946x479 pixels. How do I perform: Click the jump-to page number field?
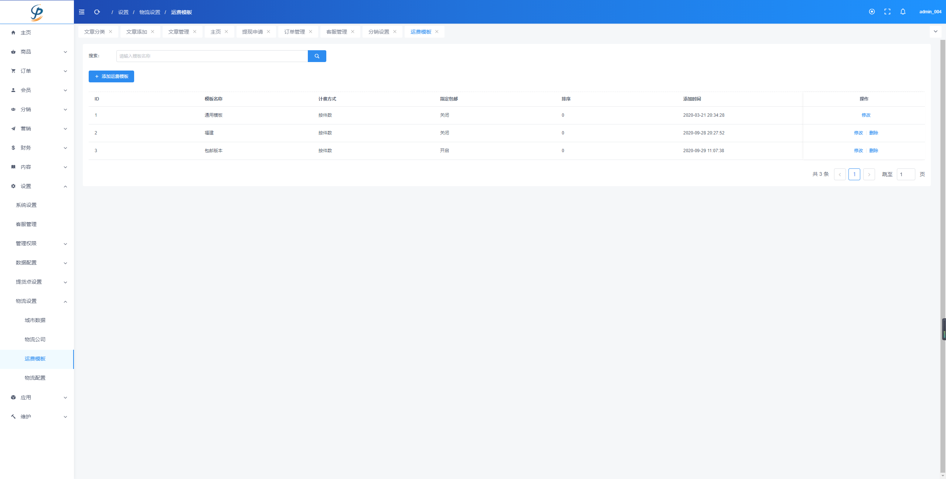pos(906,174)
